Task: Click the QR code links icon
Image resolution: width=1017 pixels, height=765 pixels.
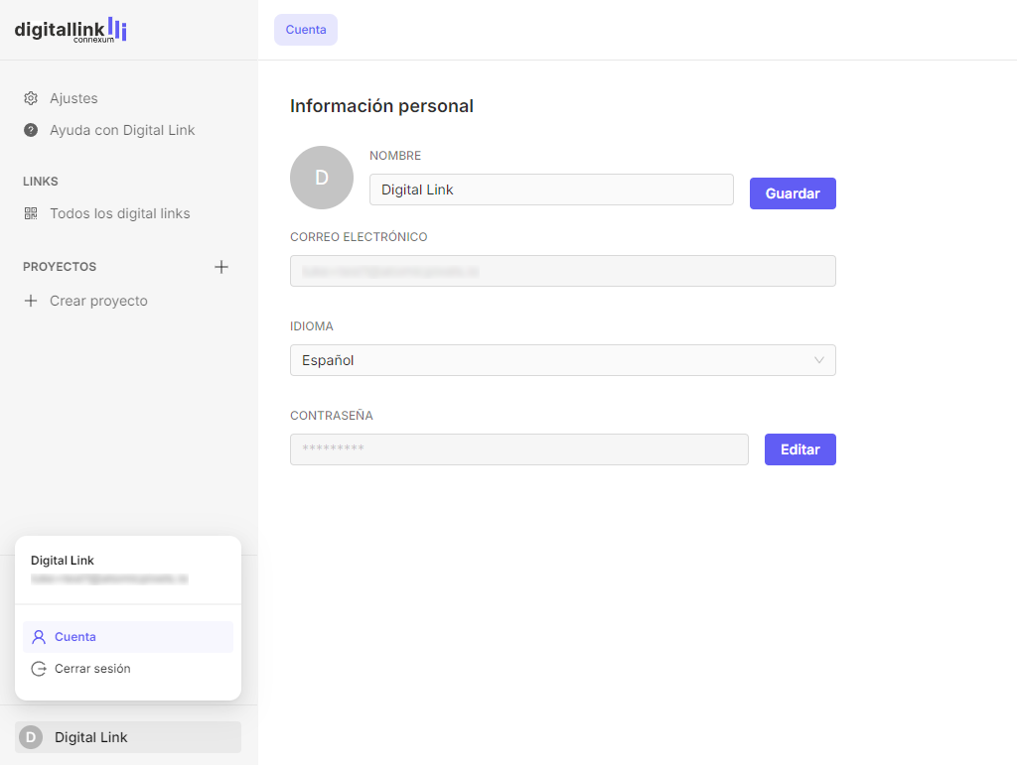Action: (31, 213)
